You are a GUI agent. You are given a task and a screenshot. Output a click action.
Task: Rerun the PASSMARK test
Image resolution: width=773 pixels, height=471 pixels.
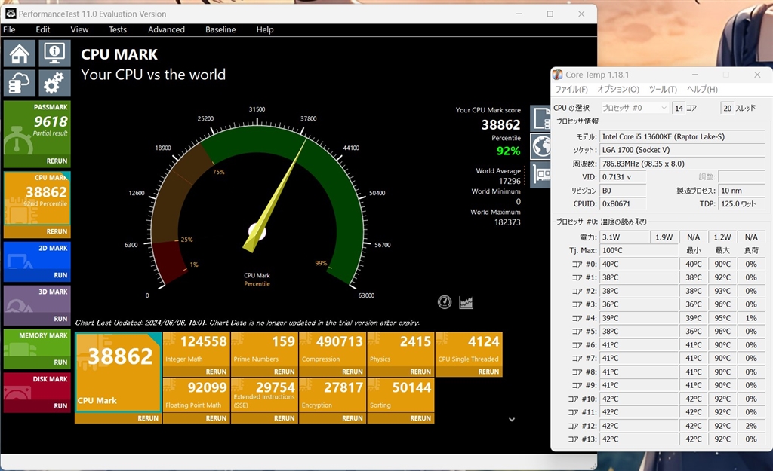click(x=57, y=161)
